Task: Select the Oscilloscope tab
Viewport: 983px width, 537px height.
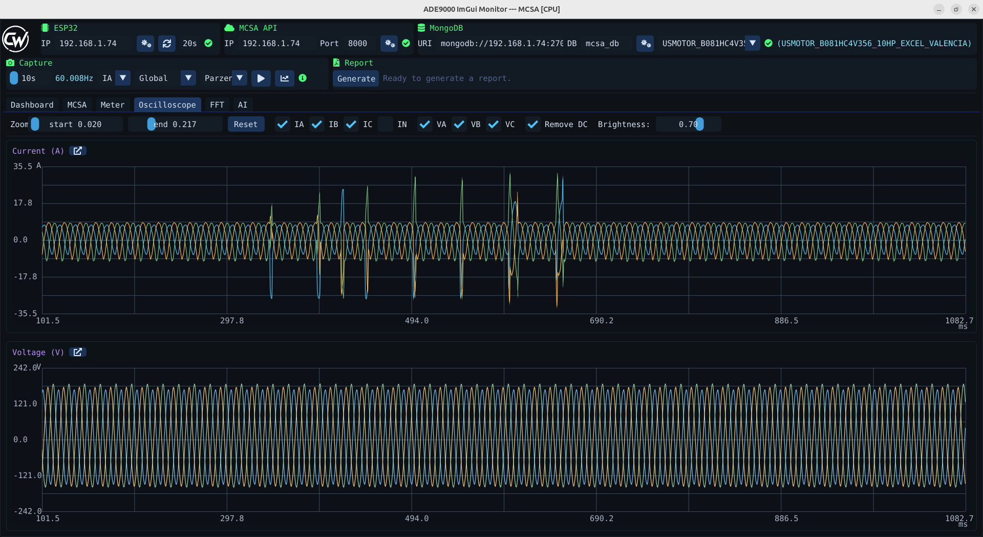Action: click(167, 105)
